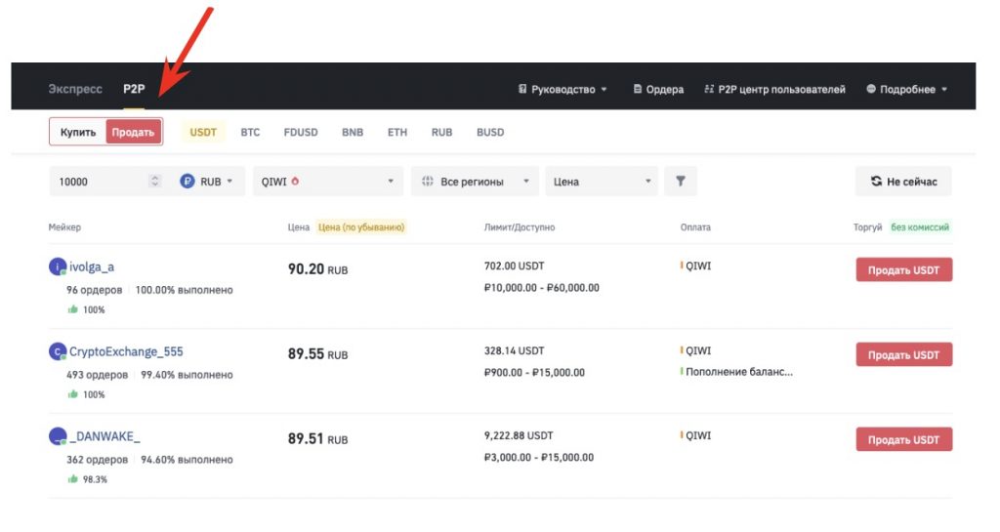Click the Не сейчас refresh button
The height and width of the screenshot is (532, 1000).
click(903, 182)
